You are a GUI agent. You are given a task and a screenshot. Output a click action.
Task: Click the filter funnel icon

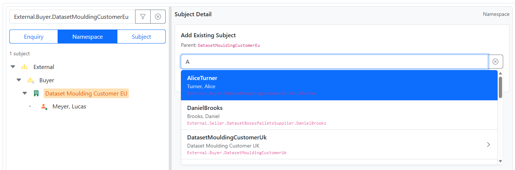(x=143, y=17)
